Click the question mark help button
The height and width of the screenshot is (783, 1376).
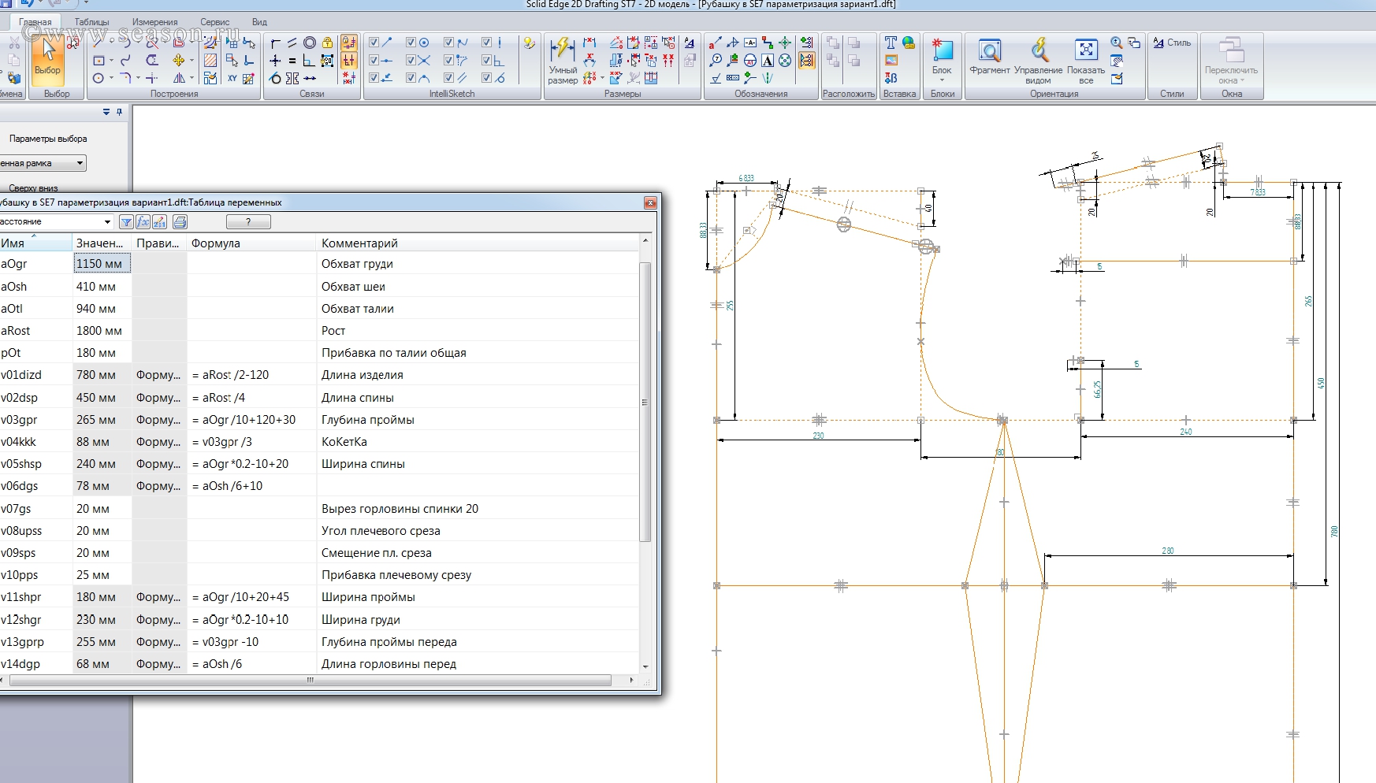pos(248,222)
